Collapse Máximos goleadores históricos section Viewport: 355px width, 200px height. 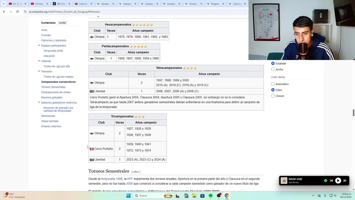pyautogui.click(x=39, y=102)
